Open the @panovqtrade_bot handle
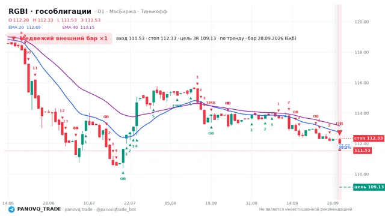 click(x=116, y=209)
